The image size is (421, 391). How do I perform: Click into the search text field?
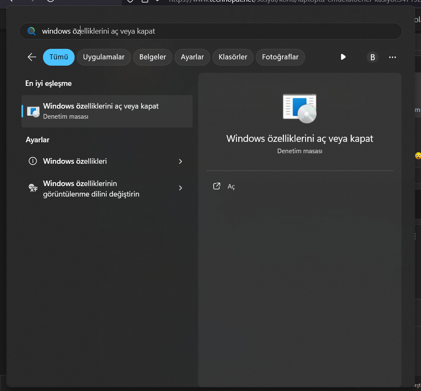point(211,31)
